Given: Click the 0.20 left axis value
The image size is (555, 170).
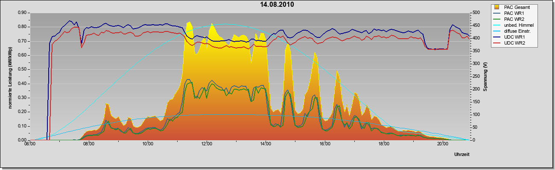Looking at the screenshot, I should point(22,112).
